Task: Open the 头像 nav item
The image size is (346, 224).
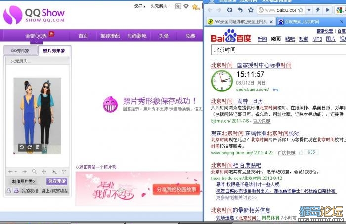Action: click(164, 36)
